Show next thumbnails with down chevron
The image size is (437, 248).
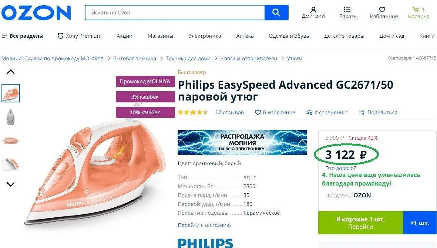point(11,184)
